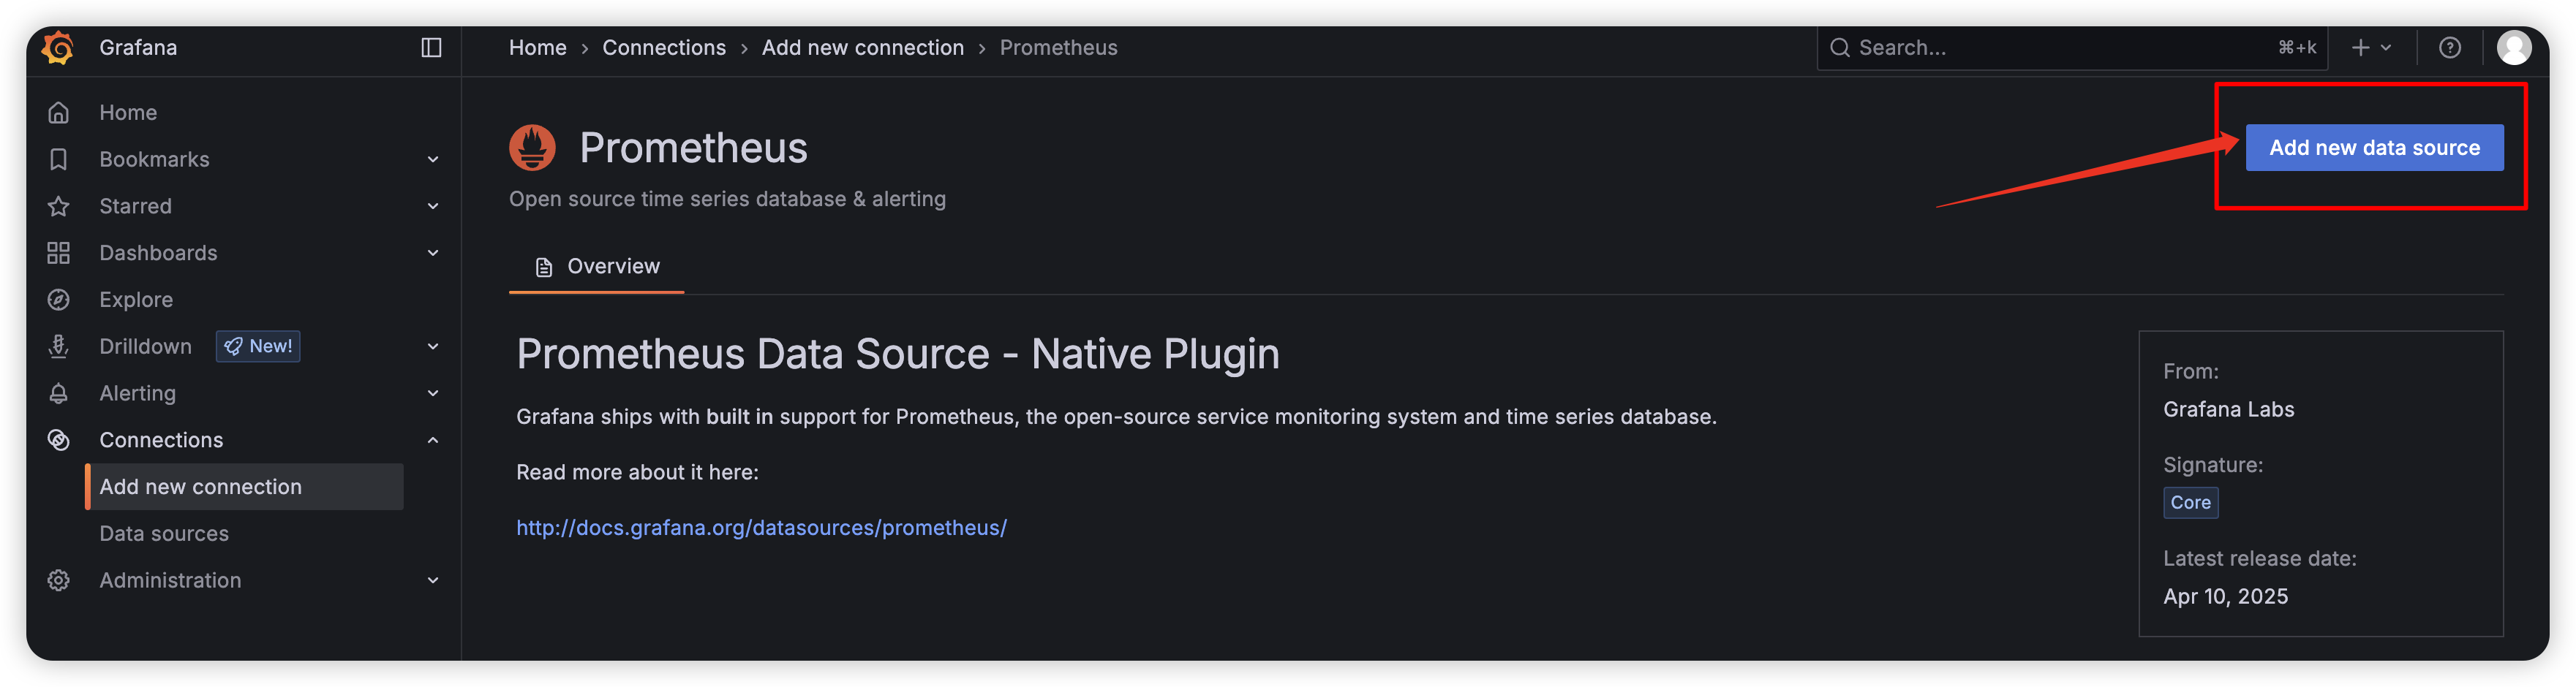Image resolution: width=2576 pixels, height=687 pixels.
Task: Expand the Starred section chevron
Action: [x=433, y=207]
